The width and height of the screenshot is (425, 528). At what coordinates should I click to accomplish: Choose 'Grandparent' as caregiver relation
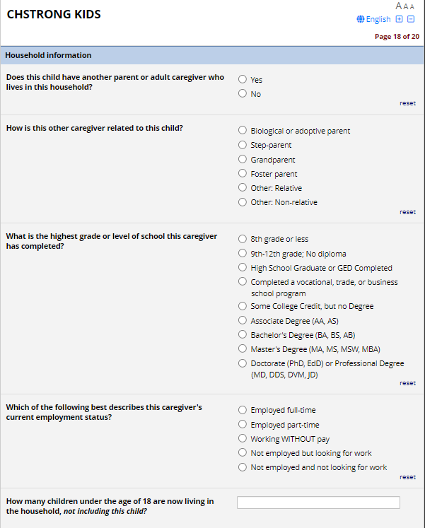(243, 160)
